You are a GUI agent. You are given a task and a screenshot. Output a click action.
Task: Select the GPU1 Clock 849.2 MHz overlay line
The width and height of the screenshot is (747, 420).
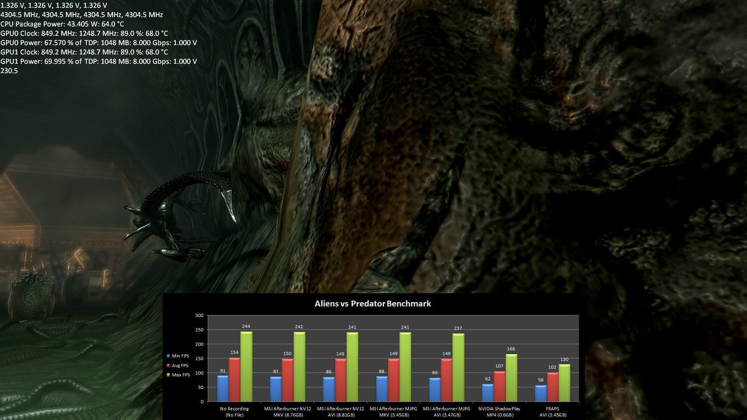click(84, 52)
